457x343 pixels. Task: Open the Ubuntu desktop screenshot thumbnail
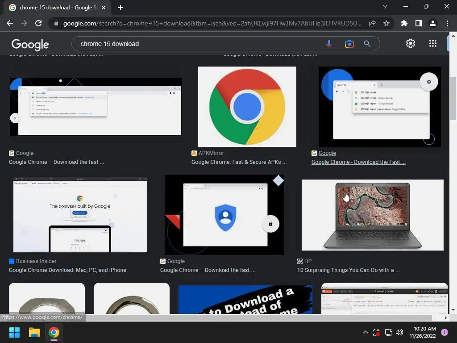[x=384, y=298]
